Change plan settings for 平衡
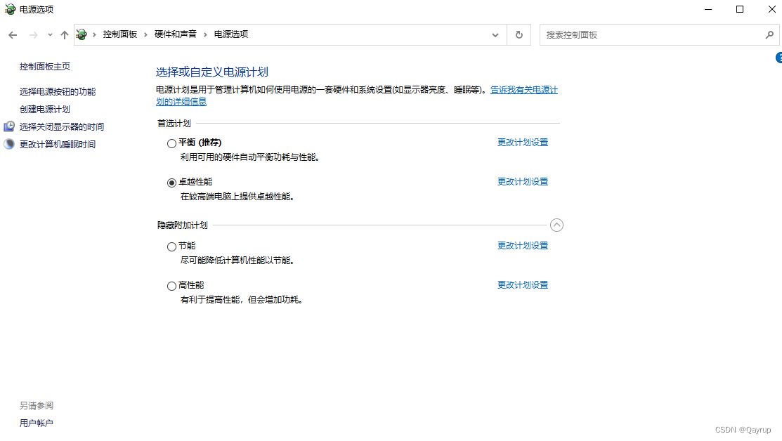 523,143
